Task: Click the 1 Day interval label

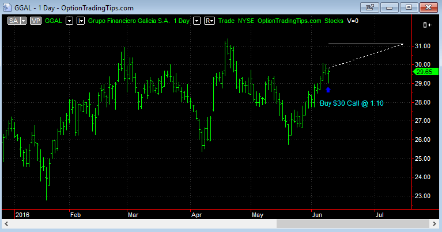Action: click(182, 21)
